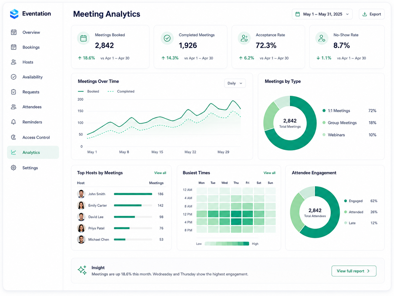This screenshot has width=394, height=296.
Task: Click View all in Top Hosts
Action: 160,173
